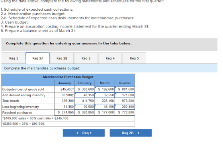Click '2-a. Merchandise purchases budget' requirement line
This screenshot has height=149, width=223.
coord(33,14)
